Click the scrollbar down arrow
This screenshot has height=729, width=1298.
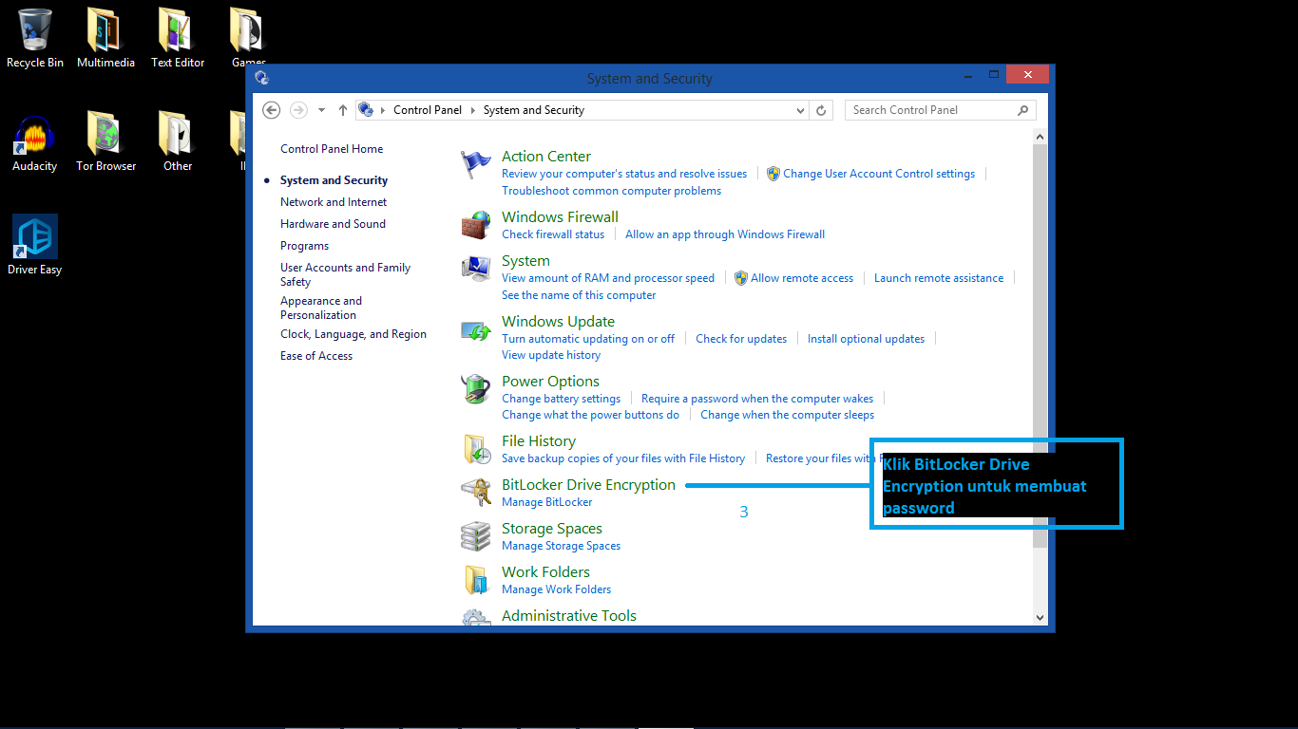(x=1040, y=617)
